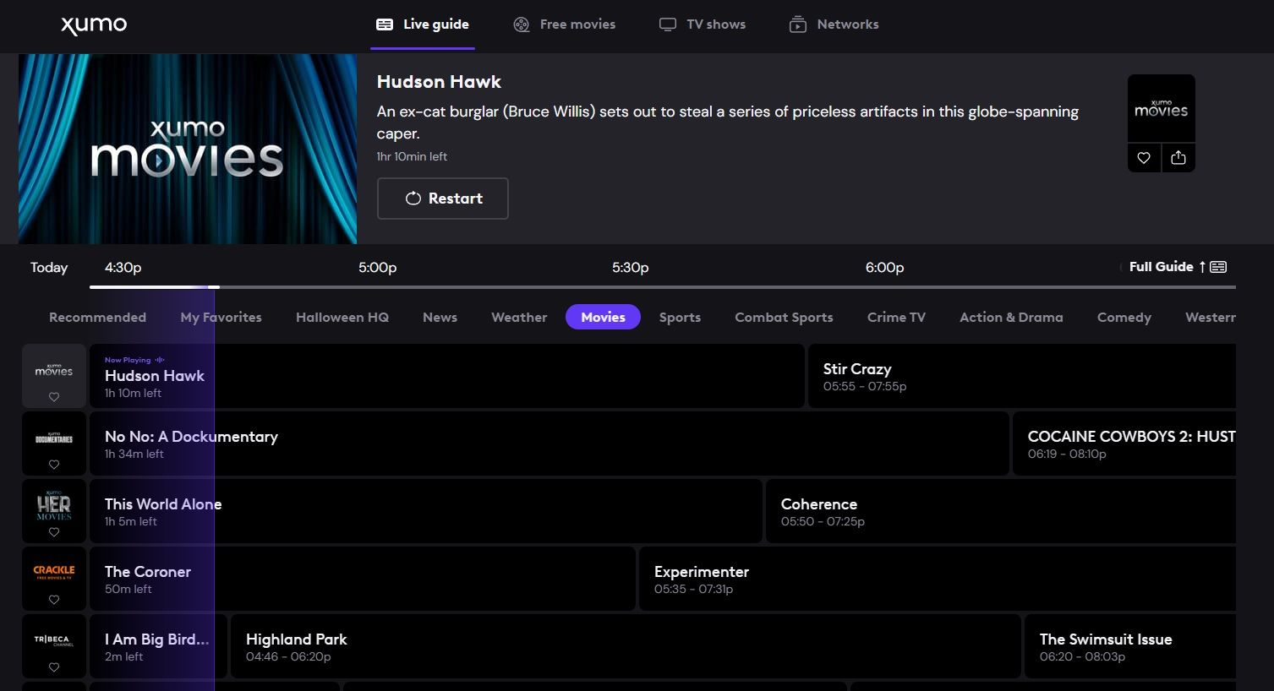Click the Free movies film reel icon

click(x=522, y=24)
